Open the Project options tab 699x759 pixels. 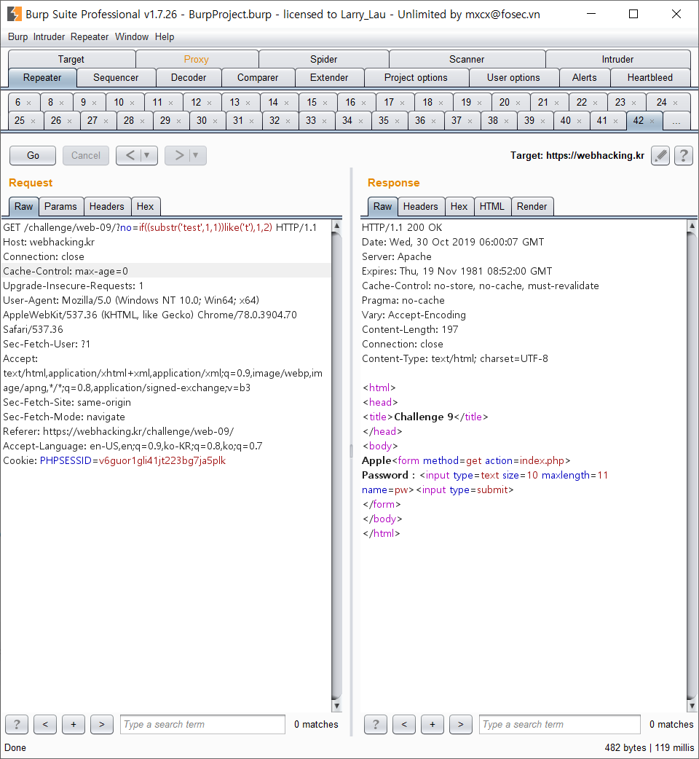(416, 77)
